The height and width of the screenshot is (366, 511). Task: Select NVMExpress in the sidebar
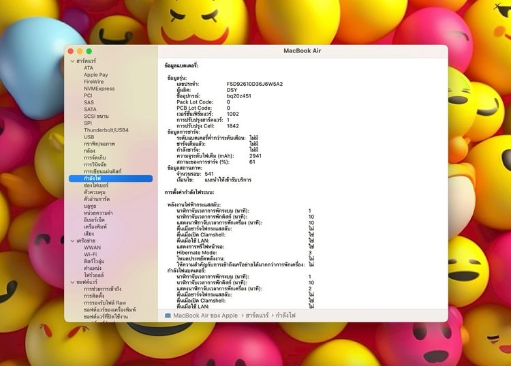pos(99,89)
